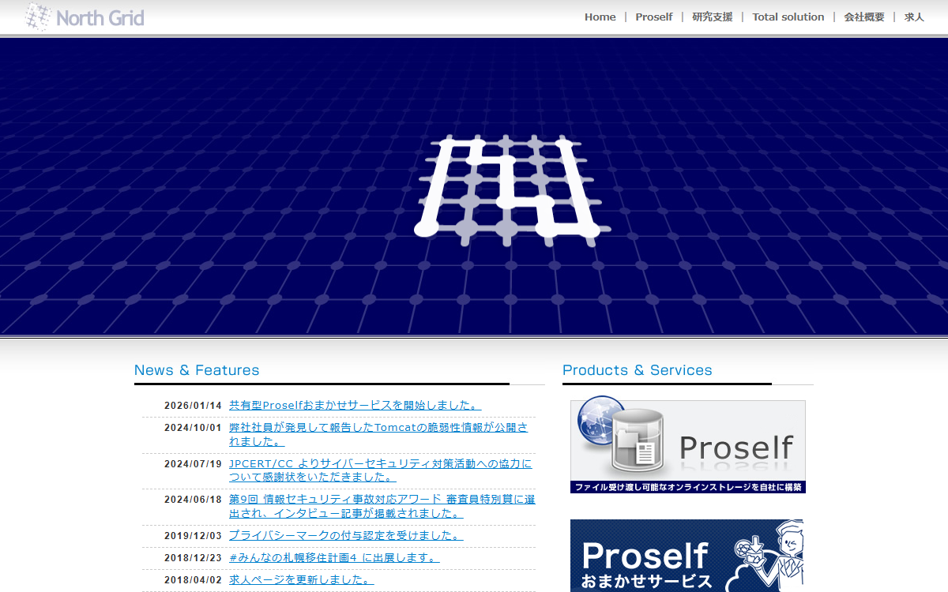Click the date 2024/07/19
This screenshot has width=948, height=592.
pos(194,464)
